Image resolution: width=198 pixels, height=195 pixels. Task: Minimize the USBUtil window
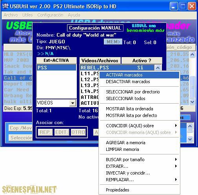click(x=174, y=6)
